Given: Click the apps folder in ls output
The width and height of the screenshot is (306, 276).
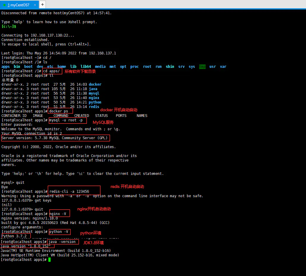Looking at the screenshot, I should point(5,67).
